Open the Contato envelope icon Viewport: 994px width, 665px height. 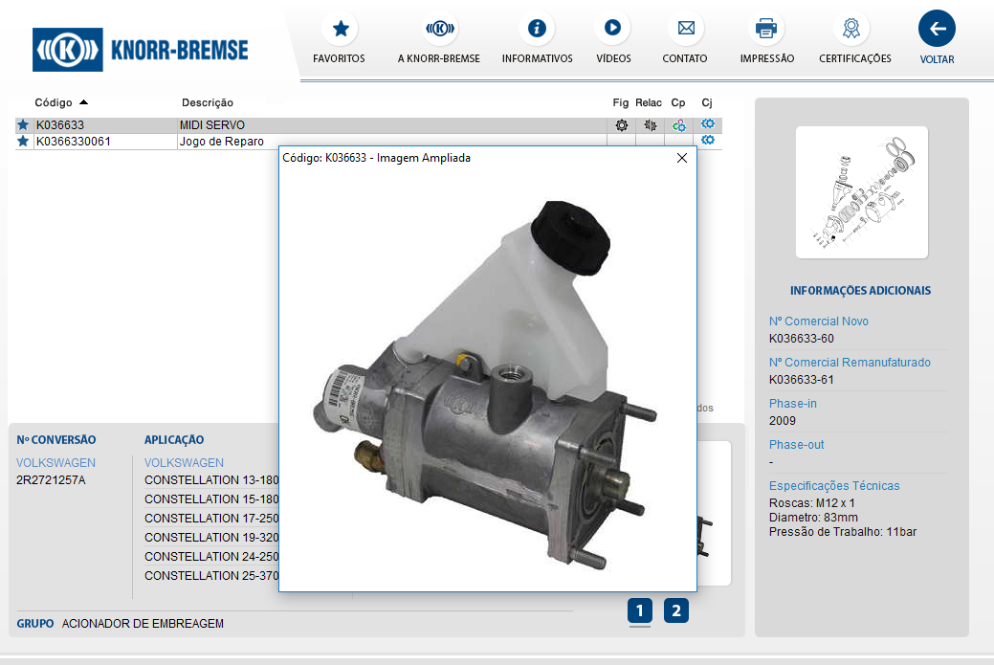[x=685, y=30]
